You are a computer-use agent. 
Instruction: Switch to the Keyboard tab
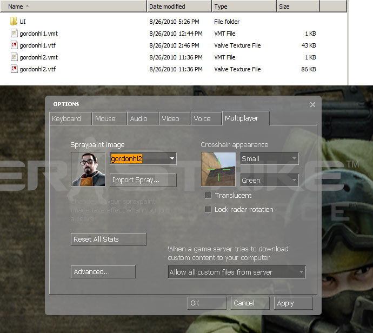tap(66, 119)
